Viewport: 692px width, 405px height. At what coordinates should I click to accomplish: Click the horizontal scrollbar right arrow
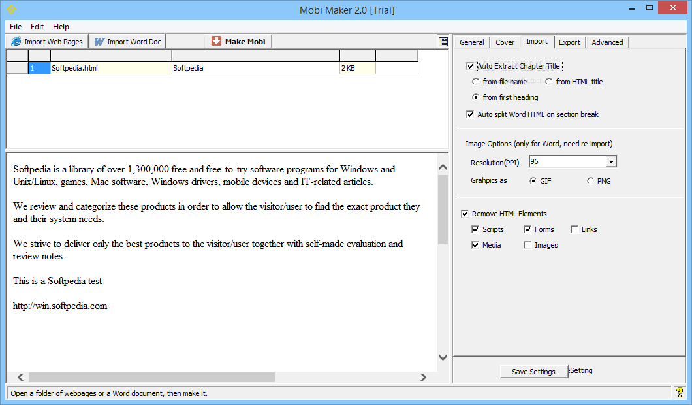[x=423, y=377]
